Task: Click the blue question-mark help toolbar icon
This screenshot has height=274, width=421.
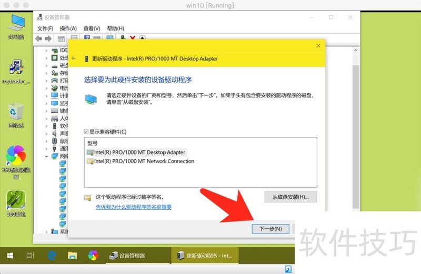Action: coord(87,38)
